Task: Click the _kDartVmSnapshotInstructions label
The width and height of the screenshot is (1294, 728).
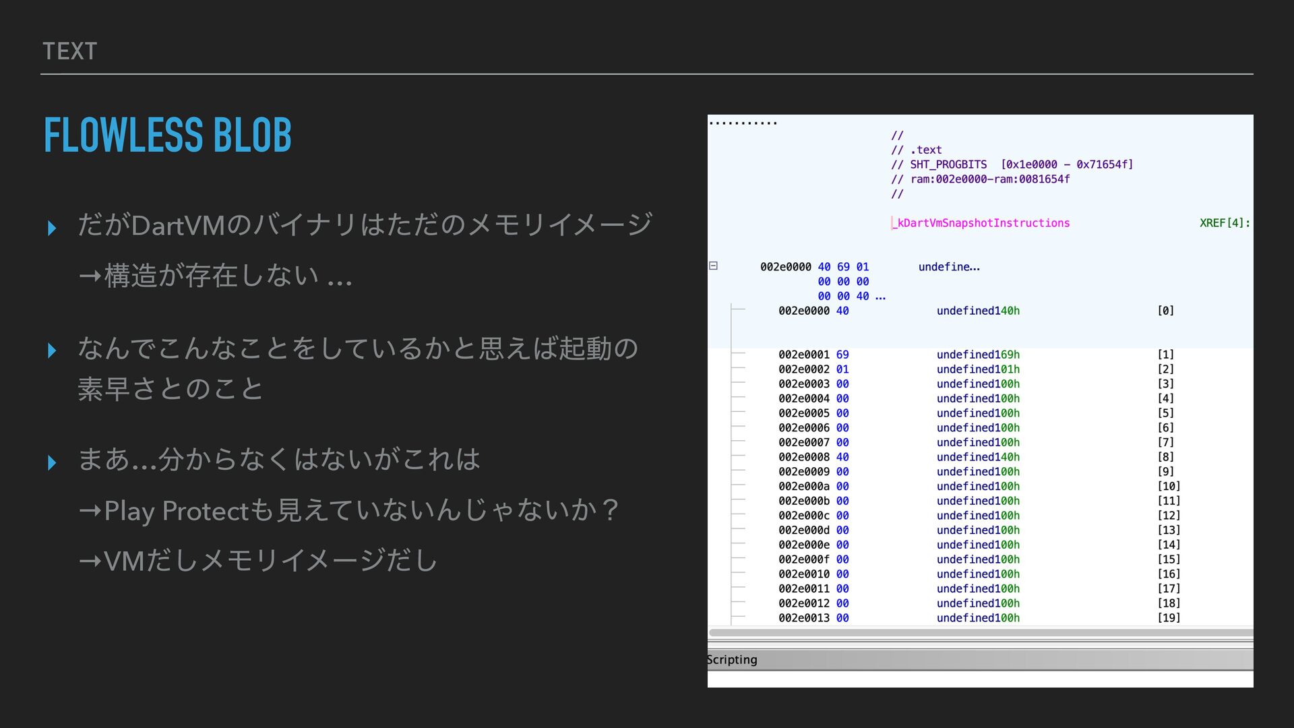Action: [983, 223]
